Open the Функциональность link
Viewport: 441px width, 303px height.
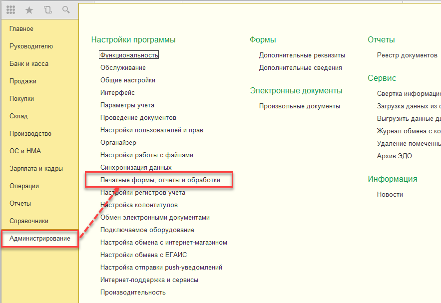[129, 55]
